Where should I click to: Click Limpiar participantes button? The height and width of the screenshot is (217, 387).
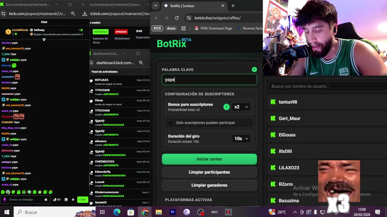209,172
